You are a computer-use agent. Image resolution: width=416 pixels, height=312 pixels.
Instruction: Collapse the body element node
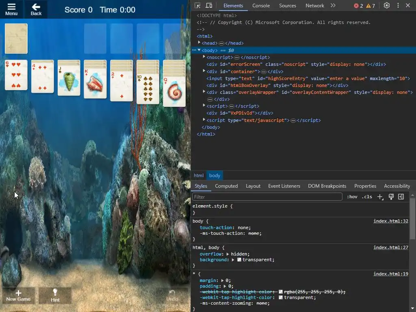(x=199, y=50)
